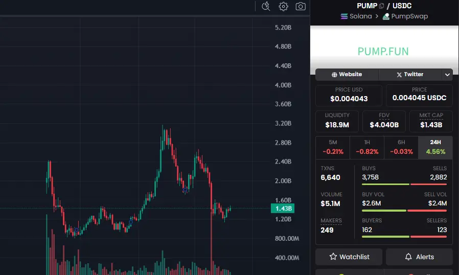Click the buyers versus sellers ratio bar
The height and width of the screenshot is (275, 459).
click(404, 237)
